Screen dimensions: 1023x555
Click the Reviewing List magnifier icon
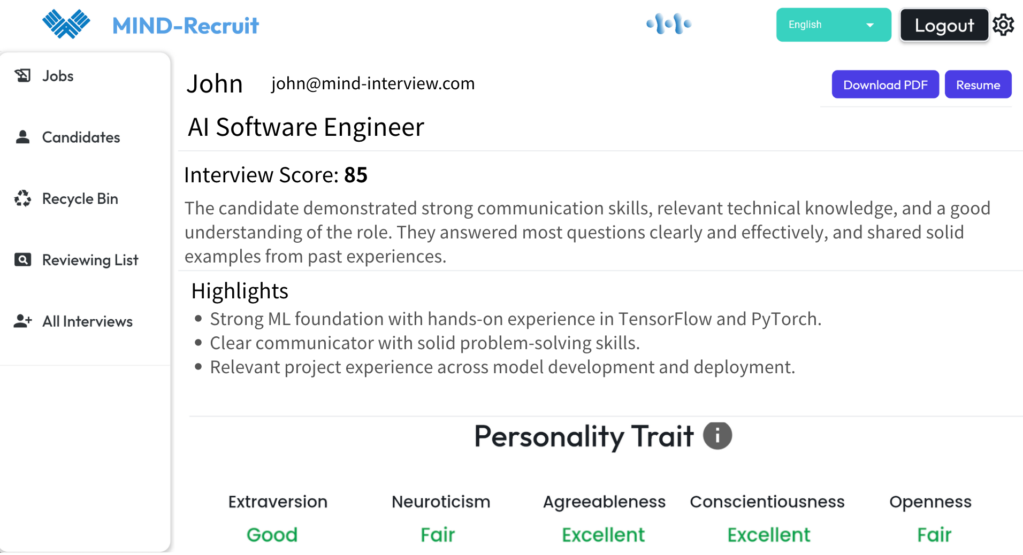[x=22, y=260]
